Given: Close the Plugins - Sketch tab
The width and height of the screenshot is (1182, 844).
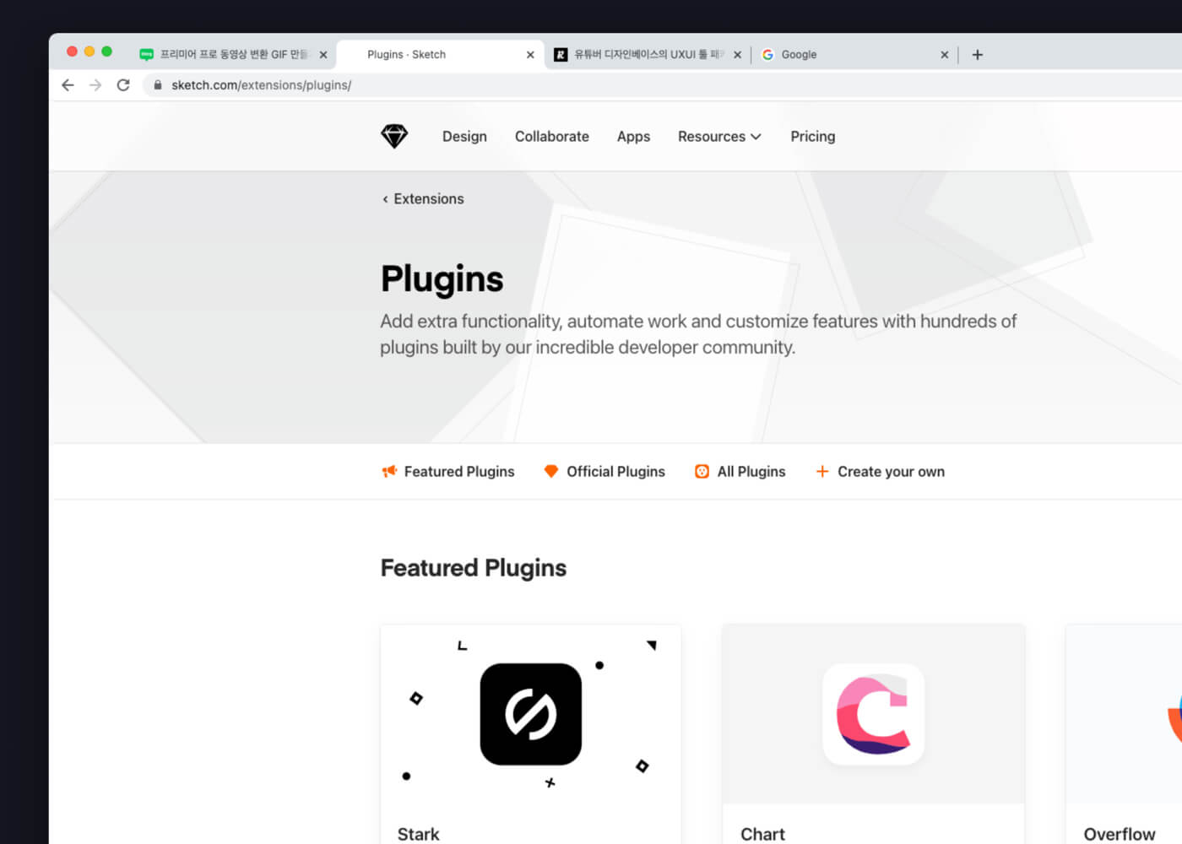Looking at the screenshot, I should click(x=530, y=55).
